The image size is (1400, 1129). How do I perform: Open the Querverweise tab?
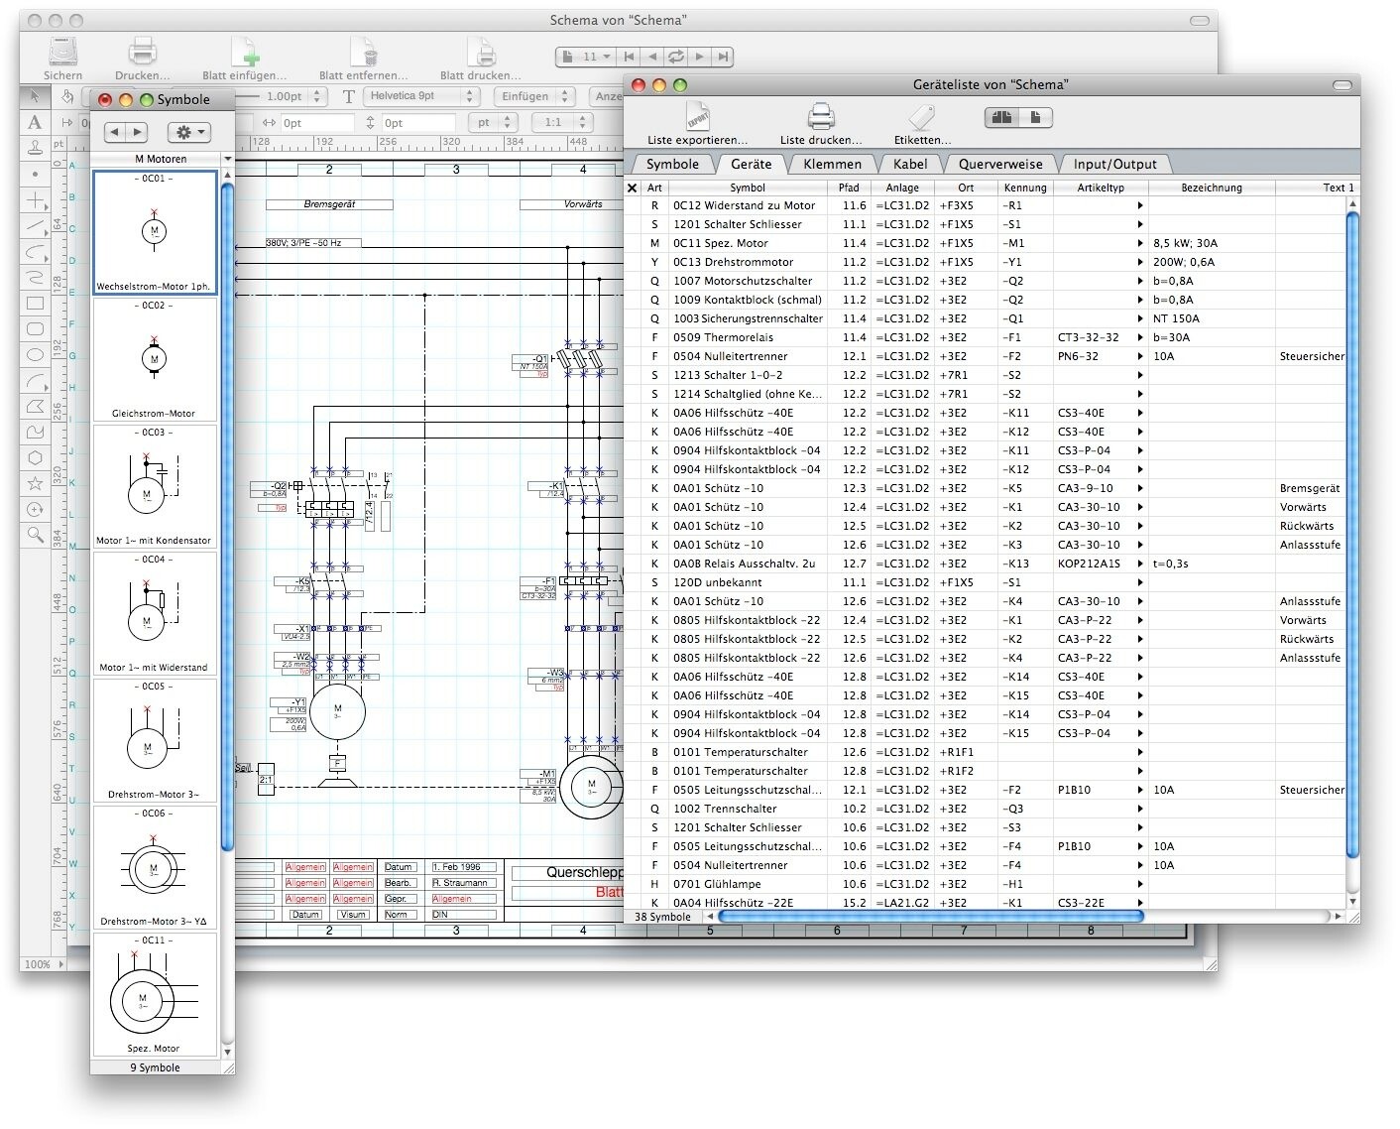[x=1000, y=164]
